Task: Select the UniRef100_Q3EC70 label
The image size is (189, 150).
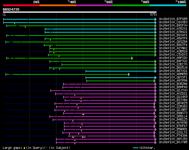Action: tap(173, 65)
